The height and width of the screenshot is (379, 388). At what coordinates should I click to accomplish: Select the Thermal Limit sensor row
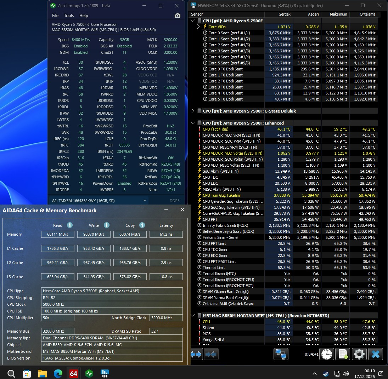point(284,267)
